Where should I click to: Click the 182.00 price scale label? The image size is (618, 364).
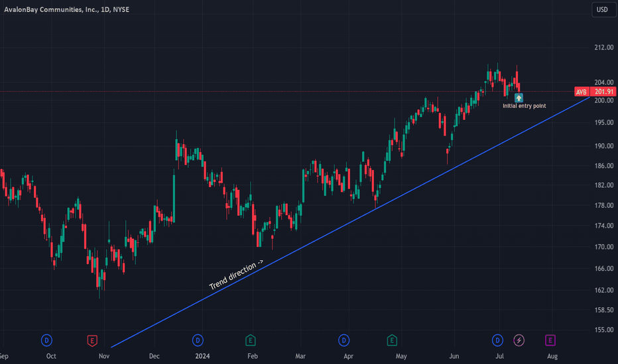604,185
